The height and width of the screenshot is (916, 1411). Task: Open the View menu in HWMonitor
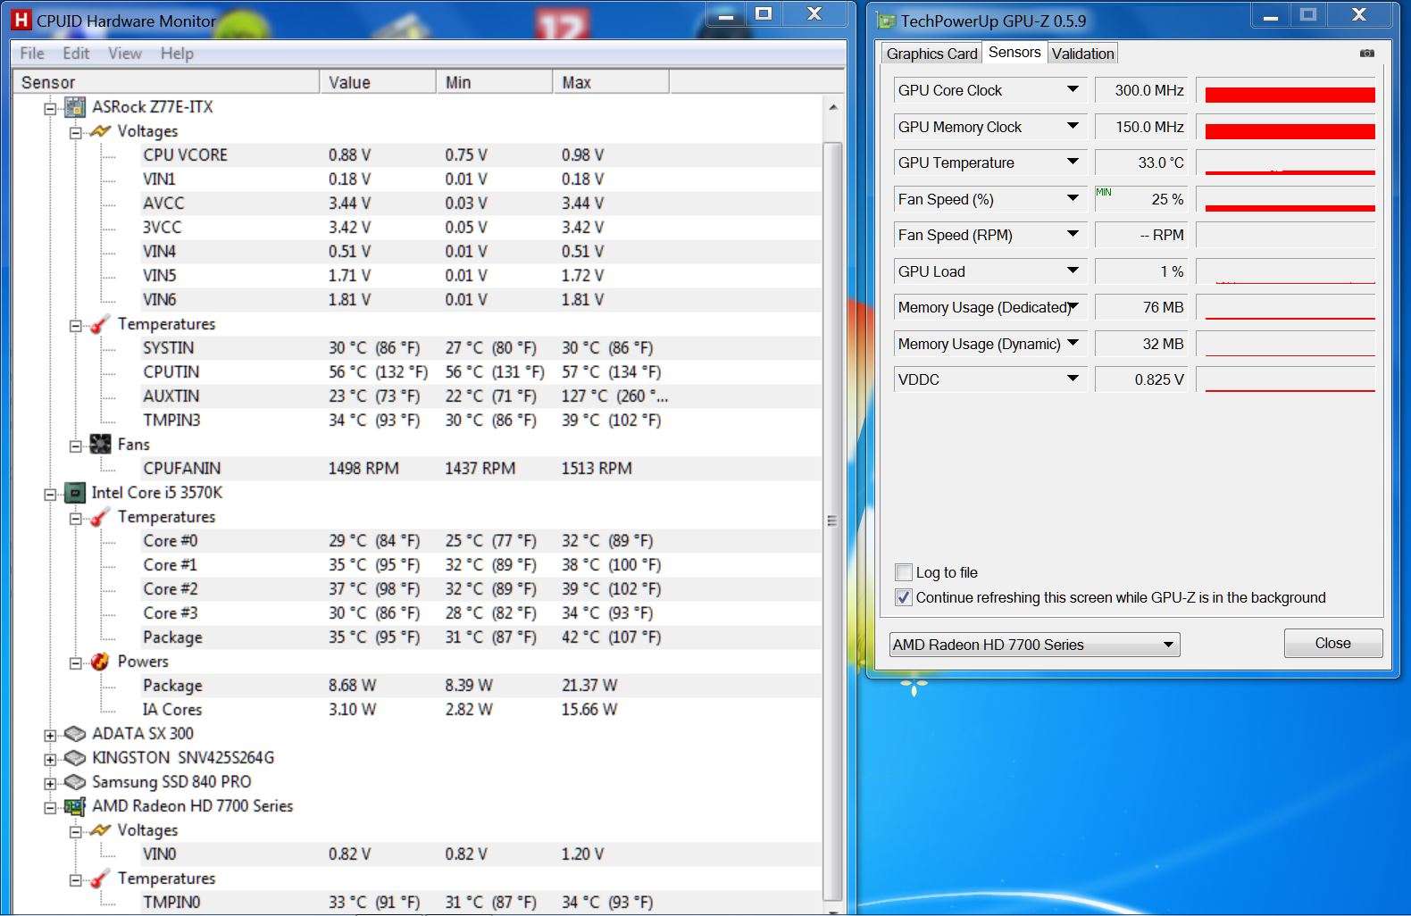(x=125, y=54)
